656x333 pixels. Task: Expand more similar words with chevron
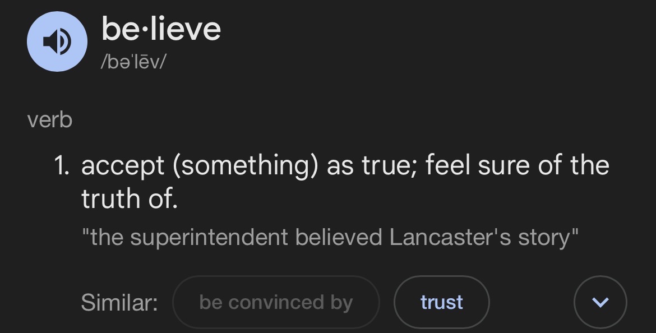(600, 303)
